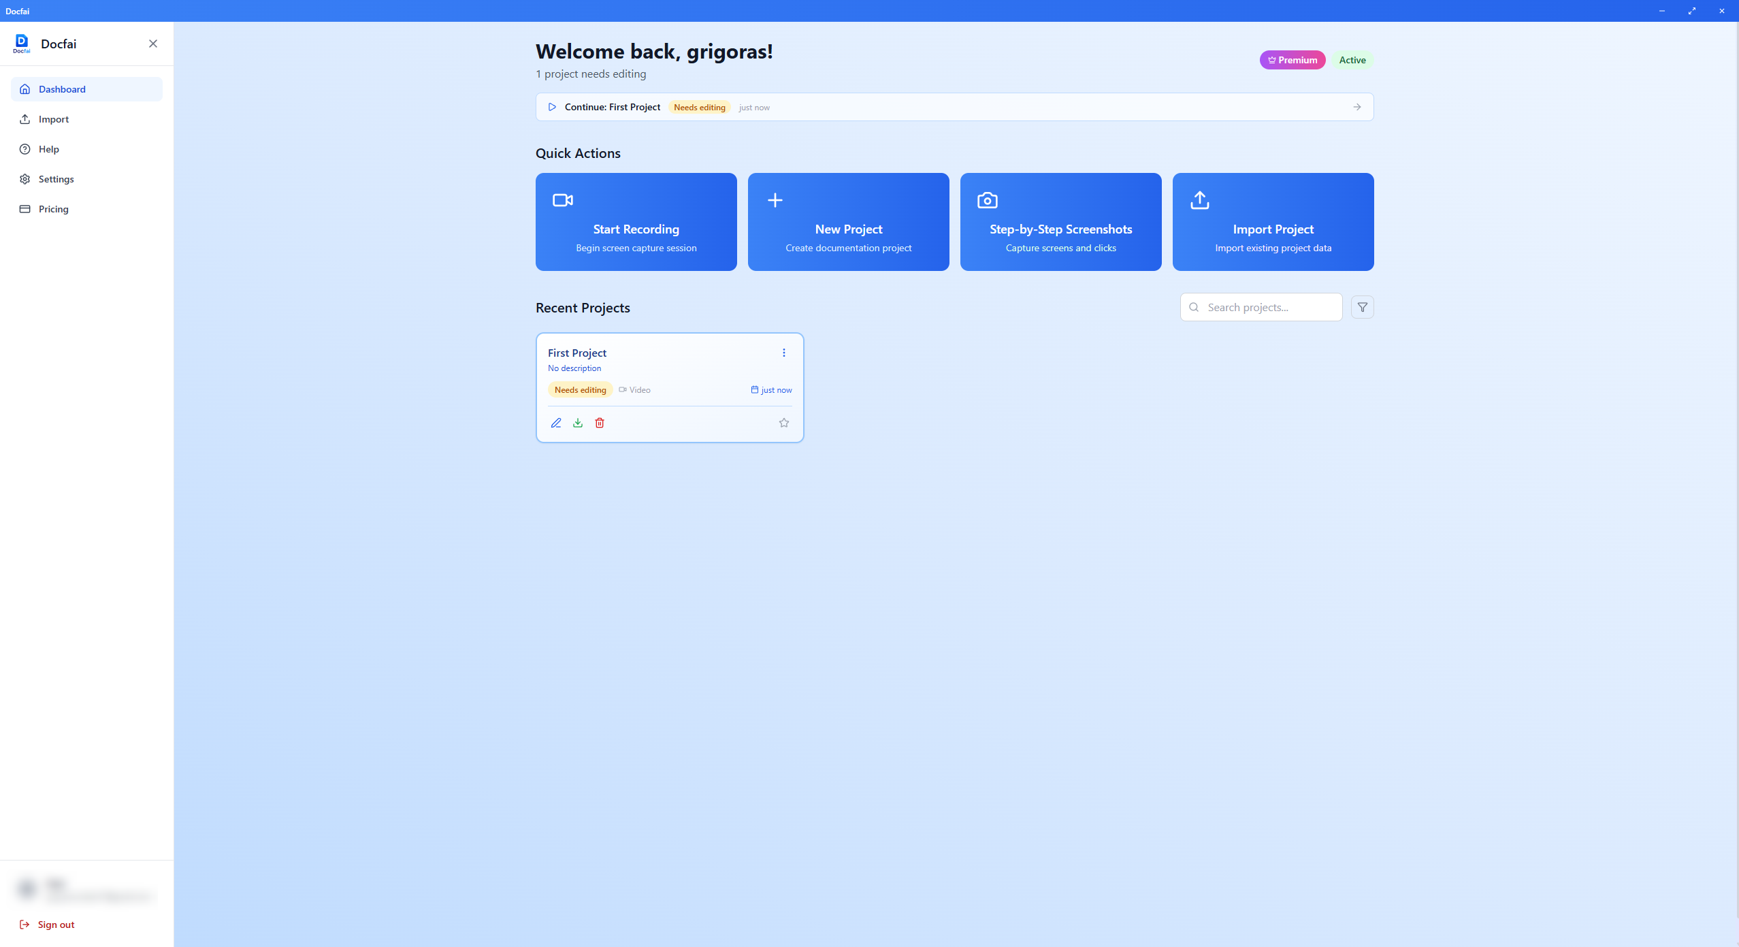Collapse the sidebar with the X icon

pos(153,44)
